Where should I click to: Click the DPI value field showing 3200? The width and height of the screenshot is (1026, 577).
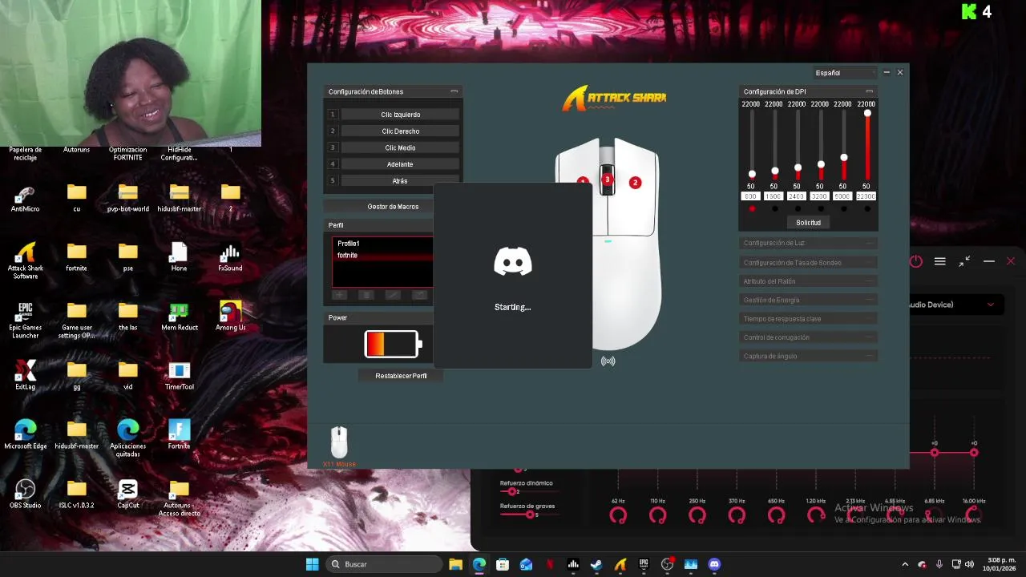pyautogui.click(x=820, y=196)
